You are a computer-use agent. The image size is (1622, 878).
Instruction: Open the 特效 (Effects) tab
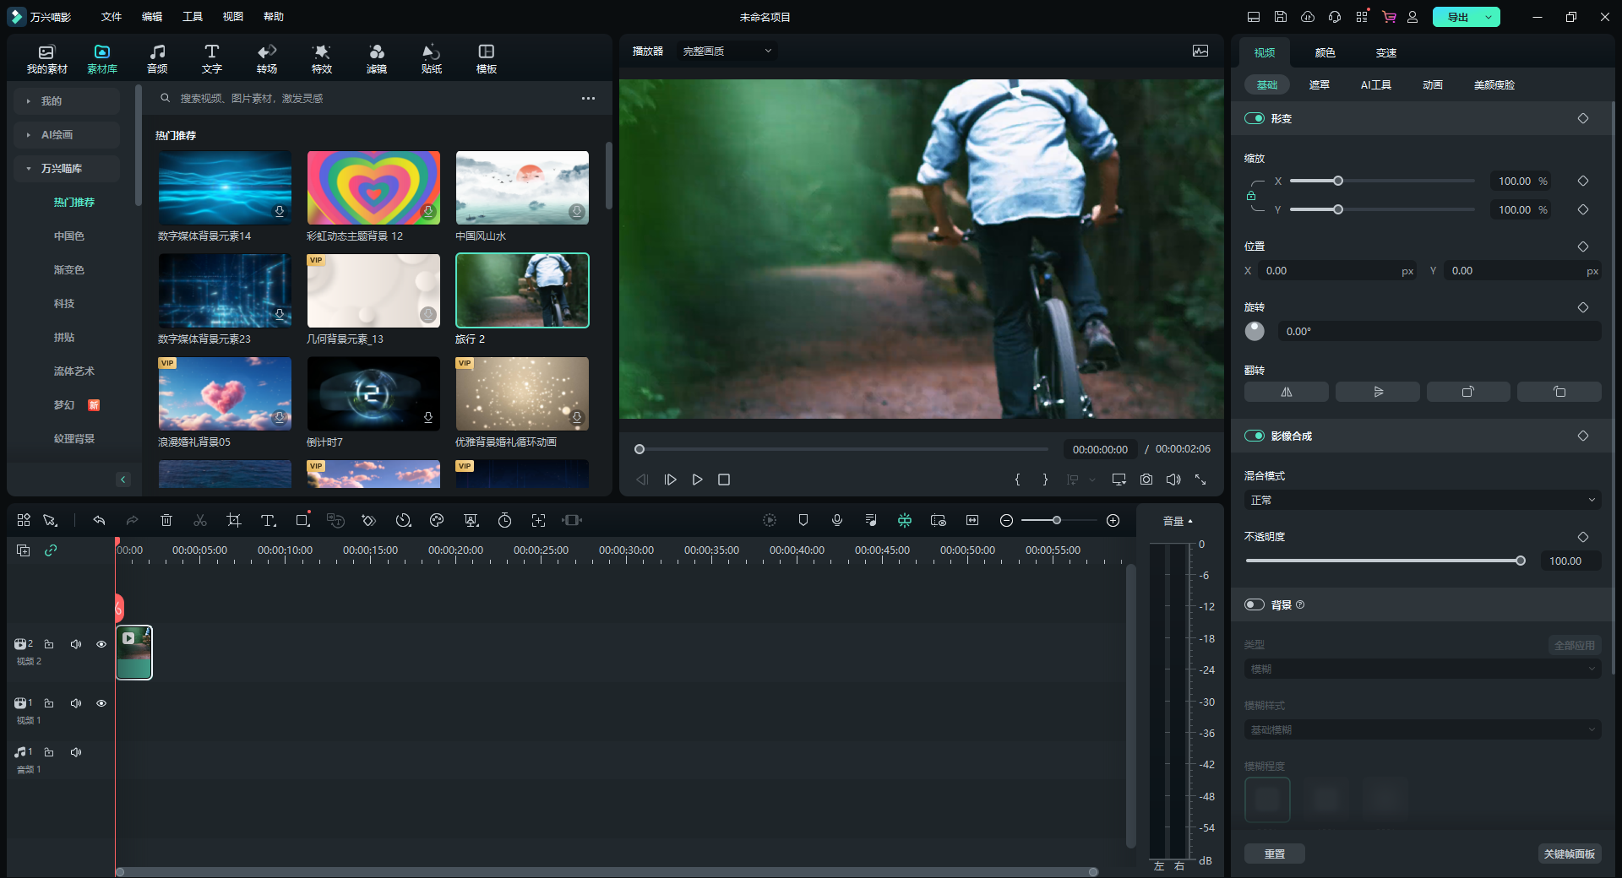click(x=322, y=59)
